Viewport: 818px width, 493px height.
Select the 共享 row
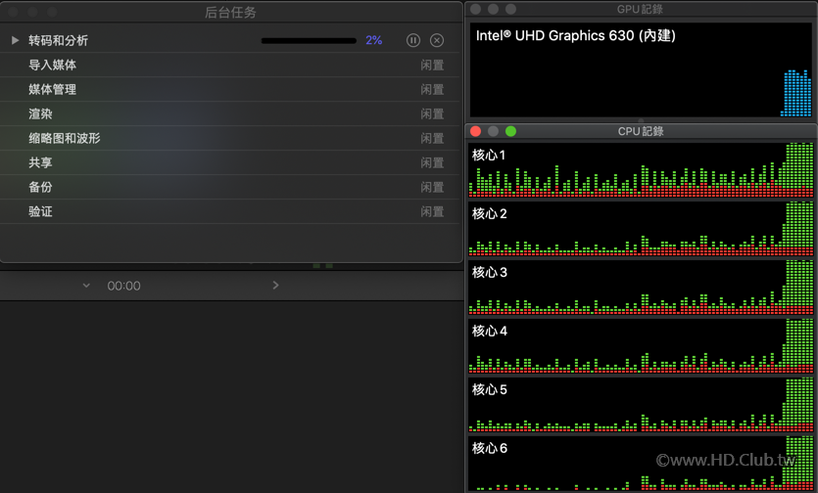229,163
